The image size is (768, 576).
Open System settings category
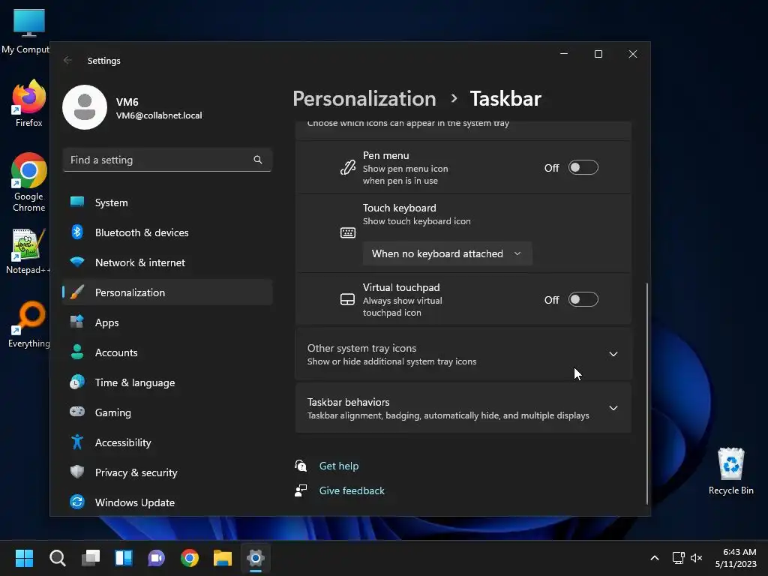(167, 202)
